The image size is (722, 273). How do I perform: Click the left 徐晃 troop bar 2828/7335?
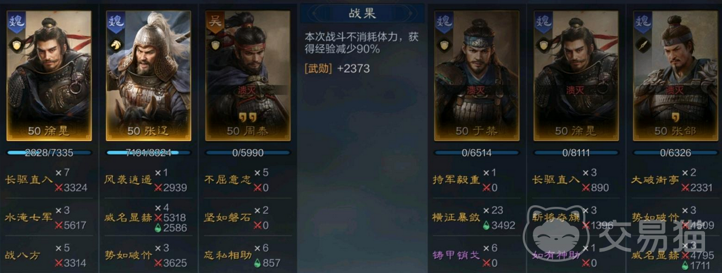[49, 153]
